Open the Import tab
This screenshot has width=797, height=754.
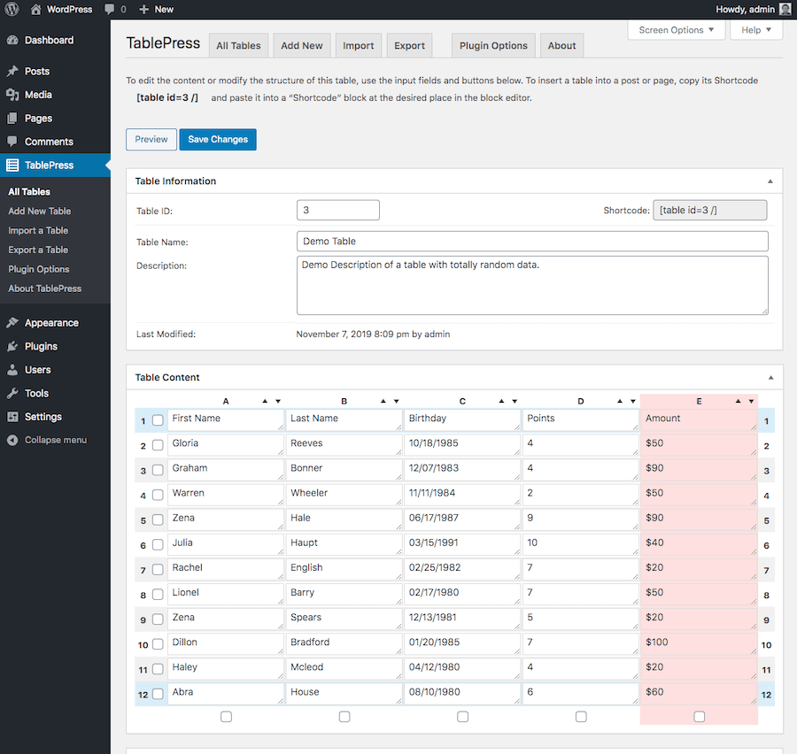[359, 46]
